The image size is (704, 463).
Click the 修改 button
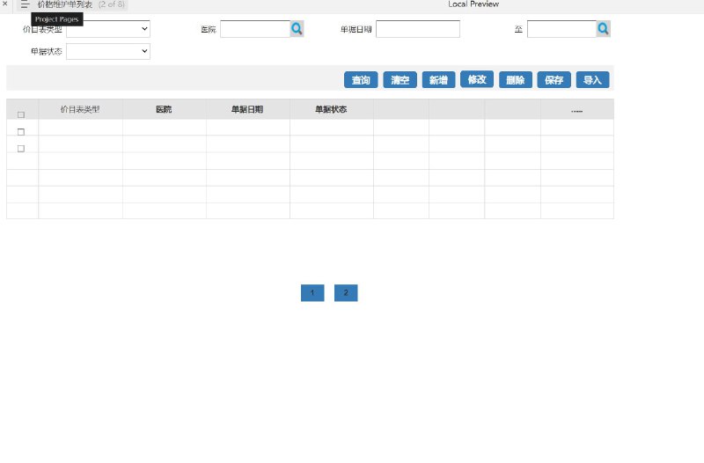pyautogui.click(x=477, y=79)
